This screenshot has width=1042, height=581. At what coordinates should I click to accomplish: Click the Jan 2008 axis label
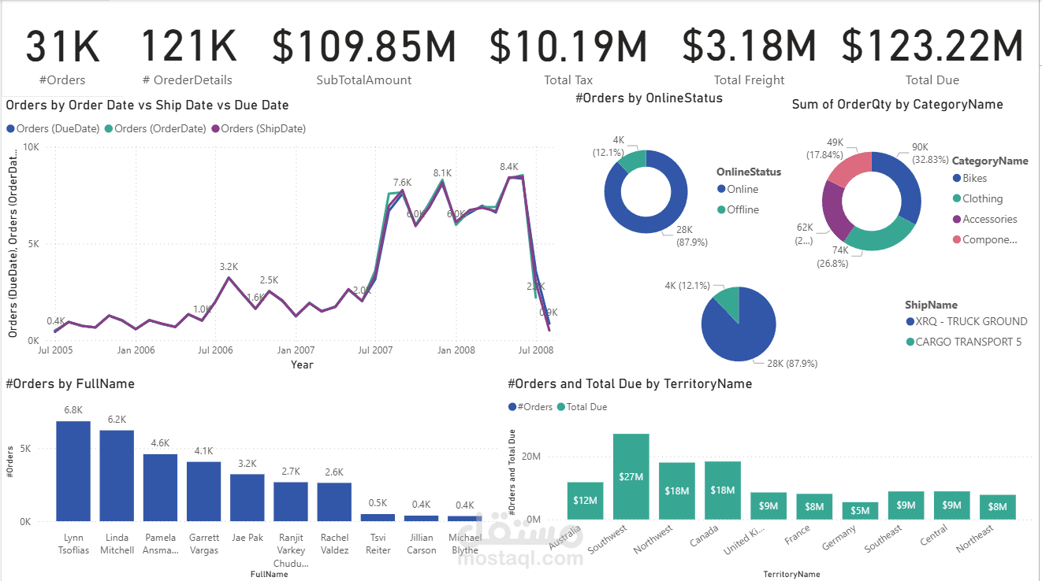point(456,350)
